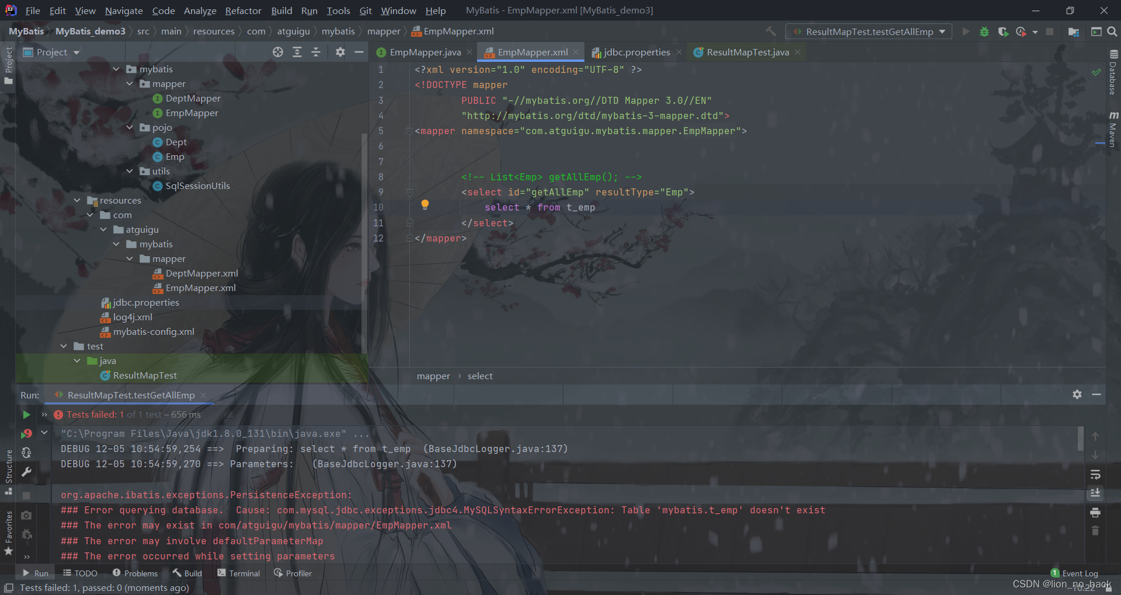Image resolution: width=1121 pixels, height=595 pixels.
Task: Toggle auto-test rerun in Run panel
Action: pyautogui.click(x=26, y=453)
